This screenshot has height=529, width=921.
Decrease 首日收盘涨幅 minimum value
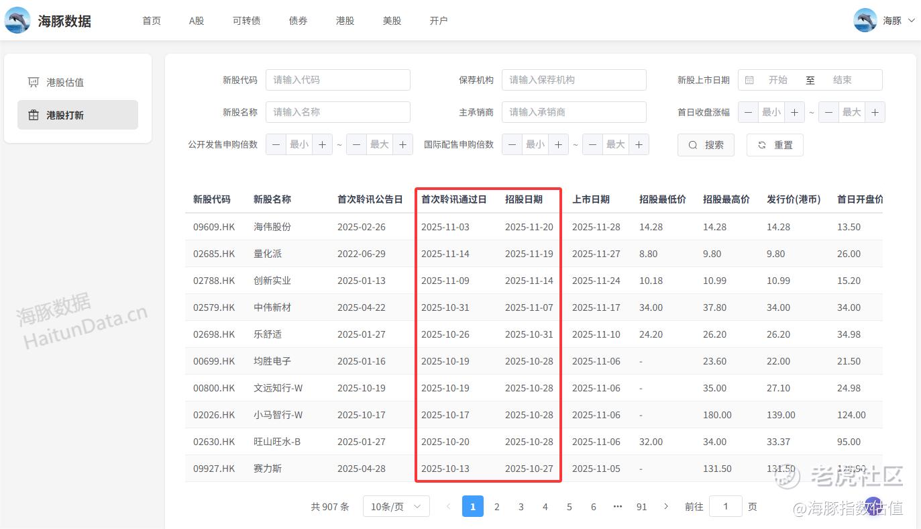pyautogui.click(x=749, y=112)
